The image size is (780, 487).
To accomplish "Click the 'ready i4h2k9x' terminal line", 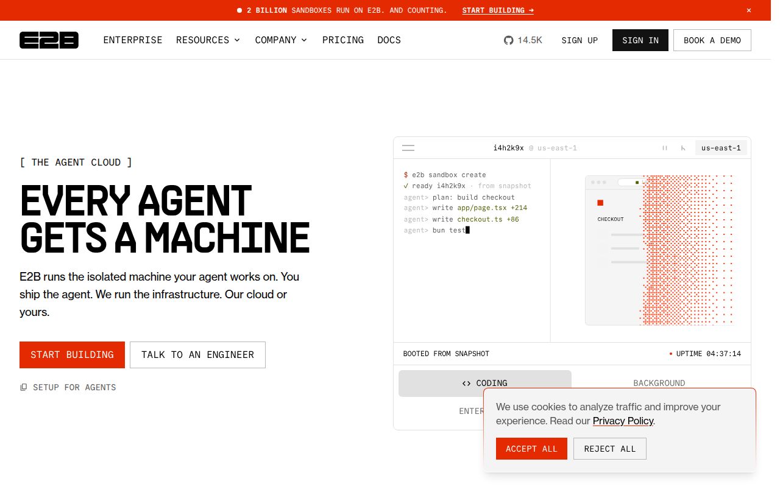I will tap(467, 186).
